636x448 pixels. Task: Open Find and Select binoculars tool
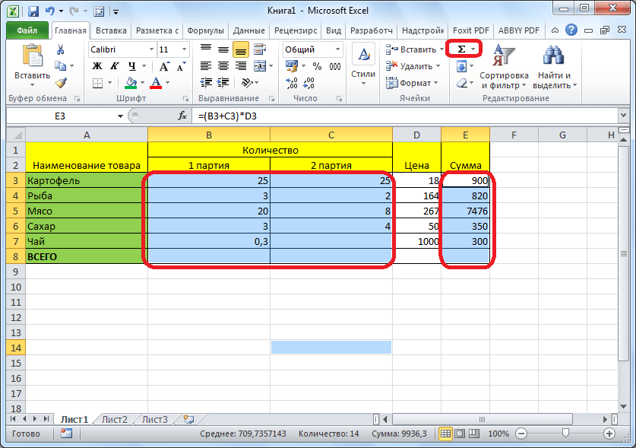[x=554, y=67]
